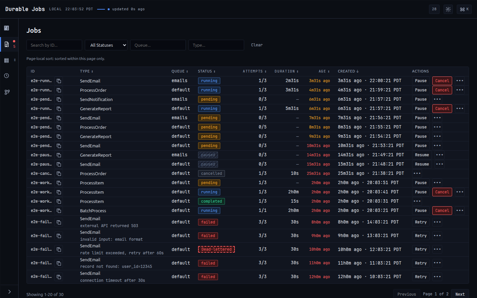Click the '0/5' attempts cell
Image resolution: width=477 pixels, height=298 pixels.
click(263, 127)
